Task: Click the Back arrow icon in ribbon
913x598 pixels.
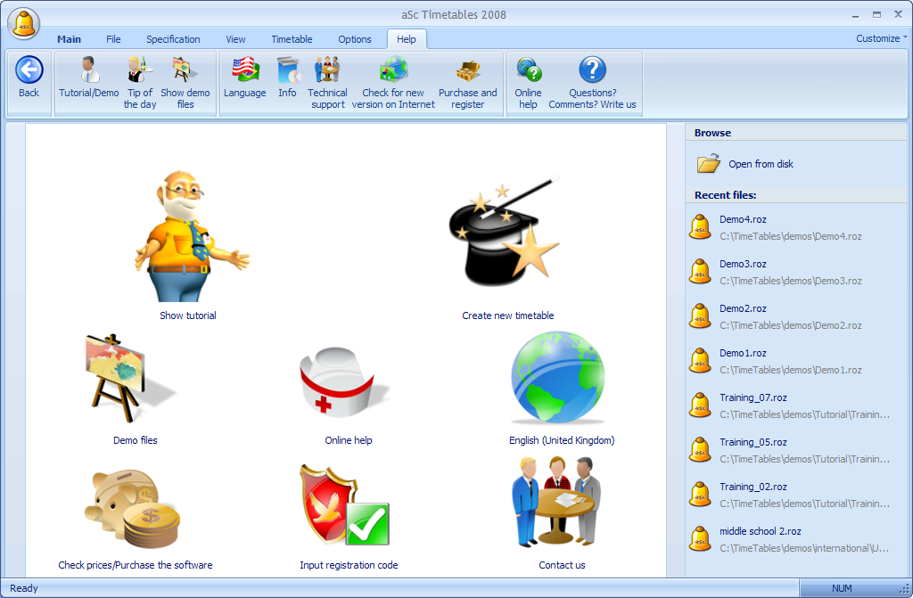Action: (29, 71)
